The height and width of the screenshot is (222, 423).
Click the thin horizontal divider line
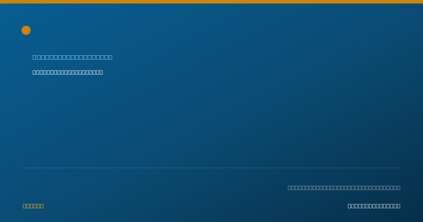(x=211, y=168)
